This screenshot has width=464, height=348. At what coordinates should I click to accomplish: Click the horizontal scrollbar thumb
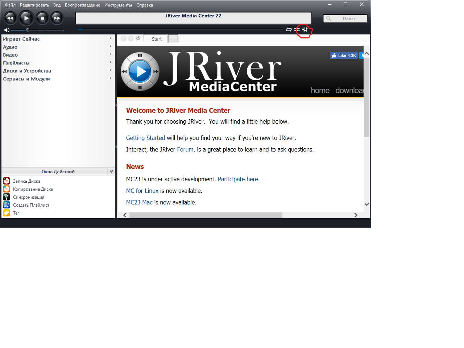(x=206, y=215)
